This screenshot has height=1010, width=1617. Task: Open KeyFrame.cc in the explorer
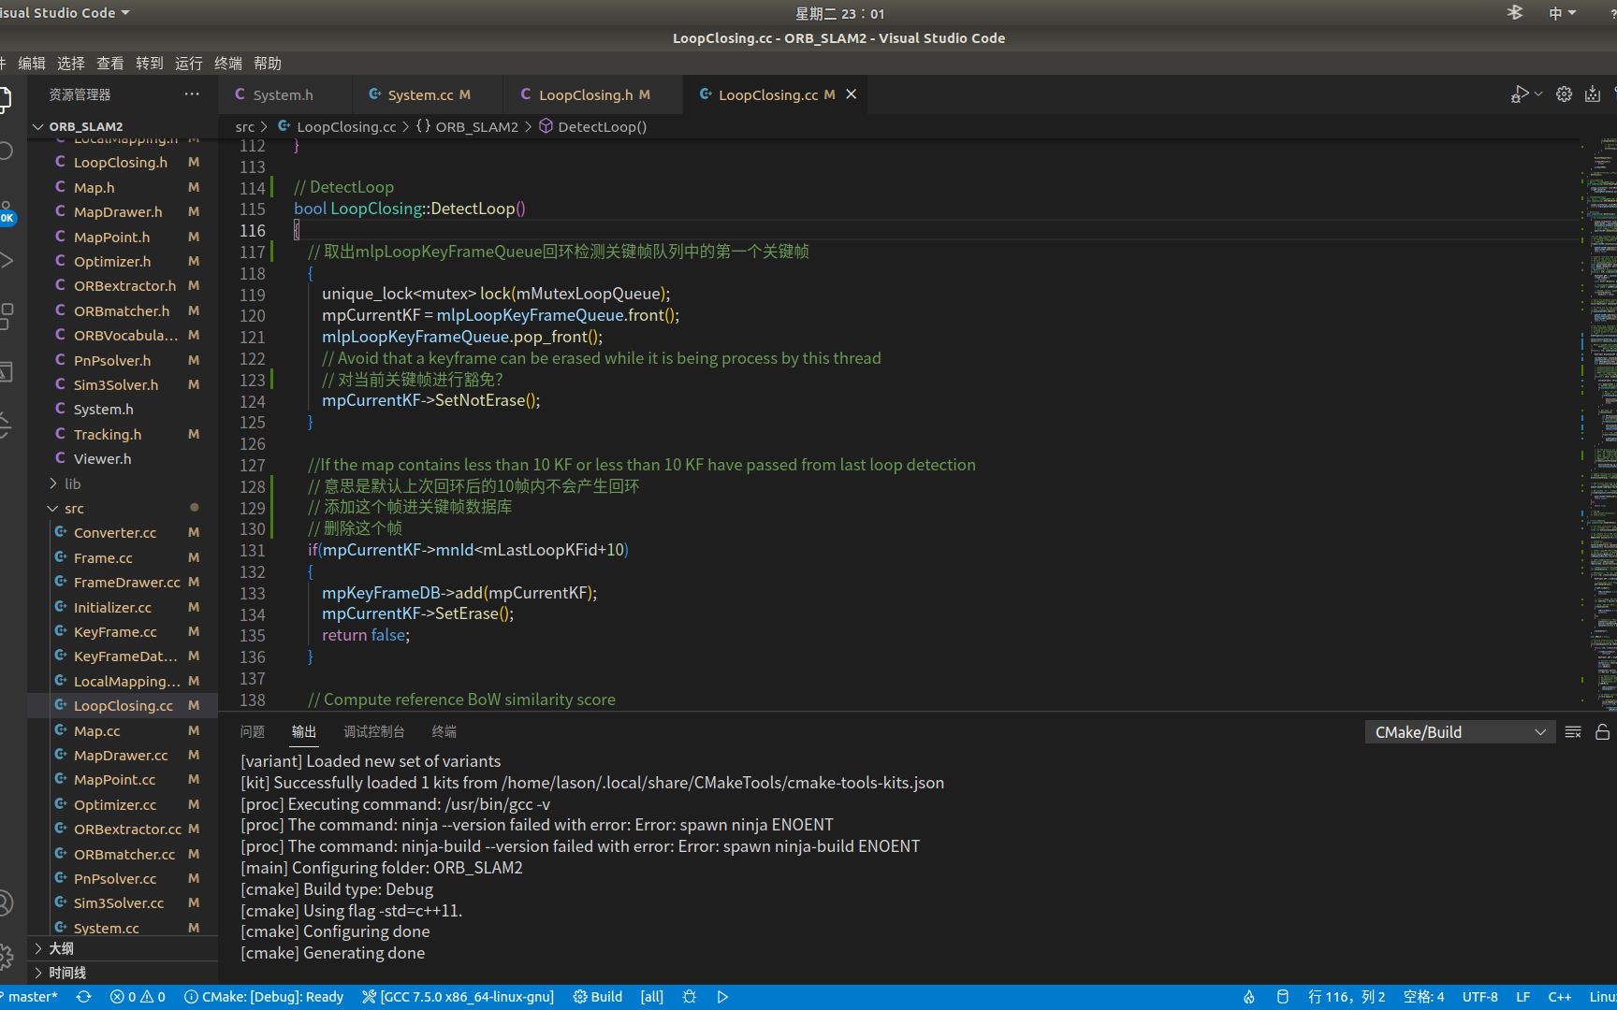coord(123,632)
